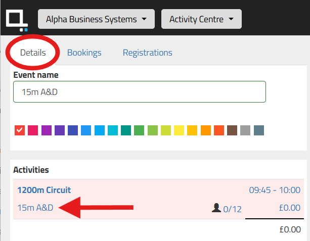
Task: Choose the purple colour swatch
Action: pos(47,130)
